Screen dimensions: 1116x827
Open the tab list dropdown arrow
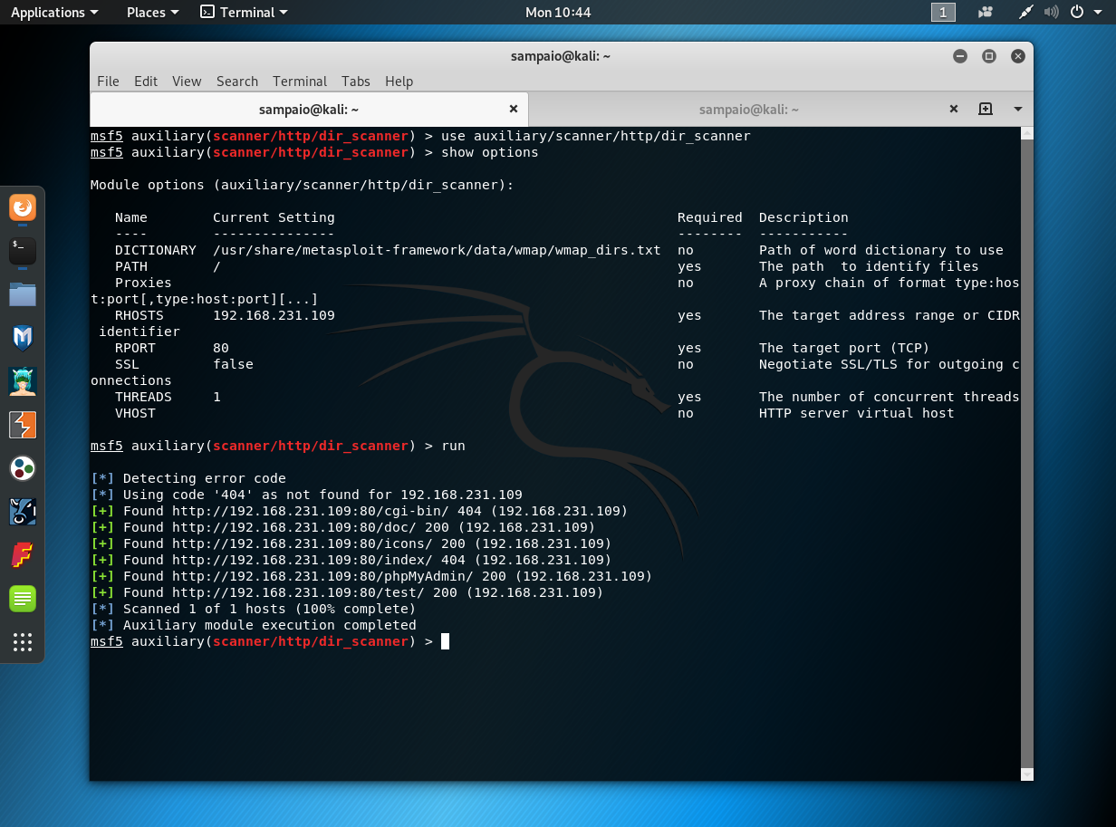1018,109
